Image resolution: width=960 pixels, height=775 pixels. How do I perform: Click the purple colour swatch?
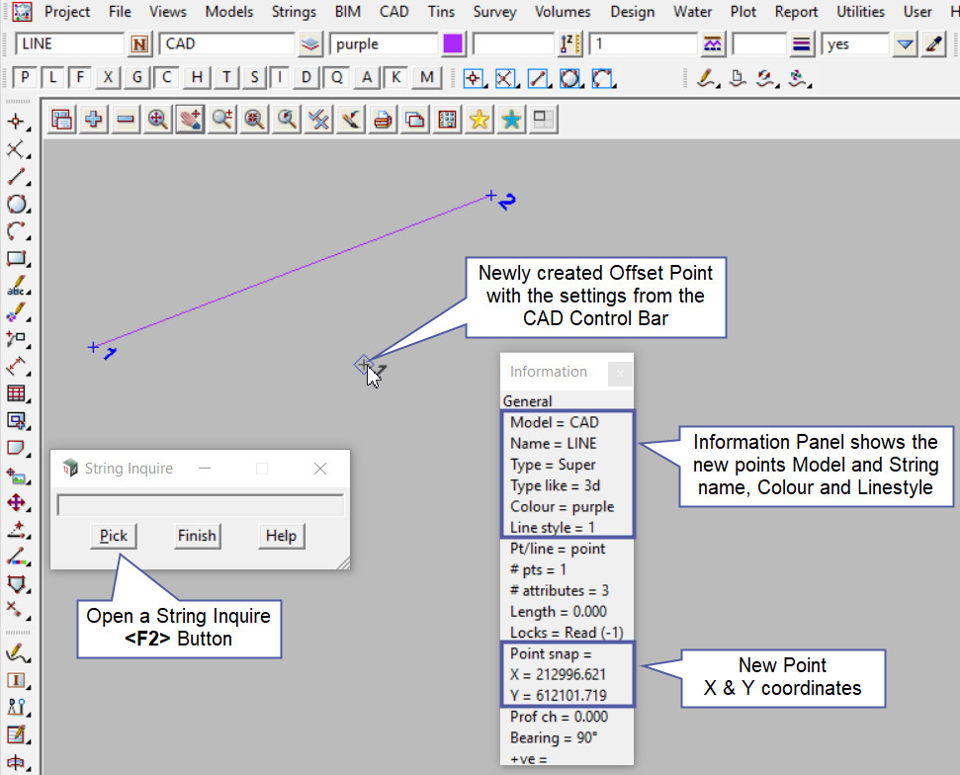click(x=453, y=44)
